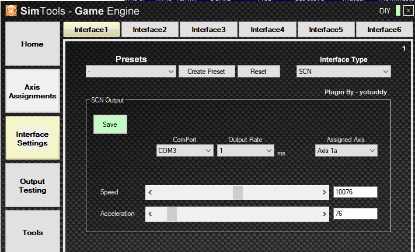
Task: Expand the Output Rate dropdown
Action: click(245, 151)
